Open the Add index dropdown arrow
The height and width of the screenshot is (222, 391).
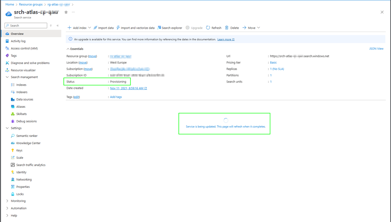[x=89, y=28]
